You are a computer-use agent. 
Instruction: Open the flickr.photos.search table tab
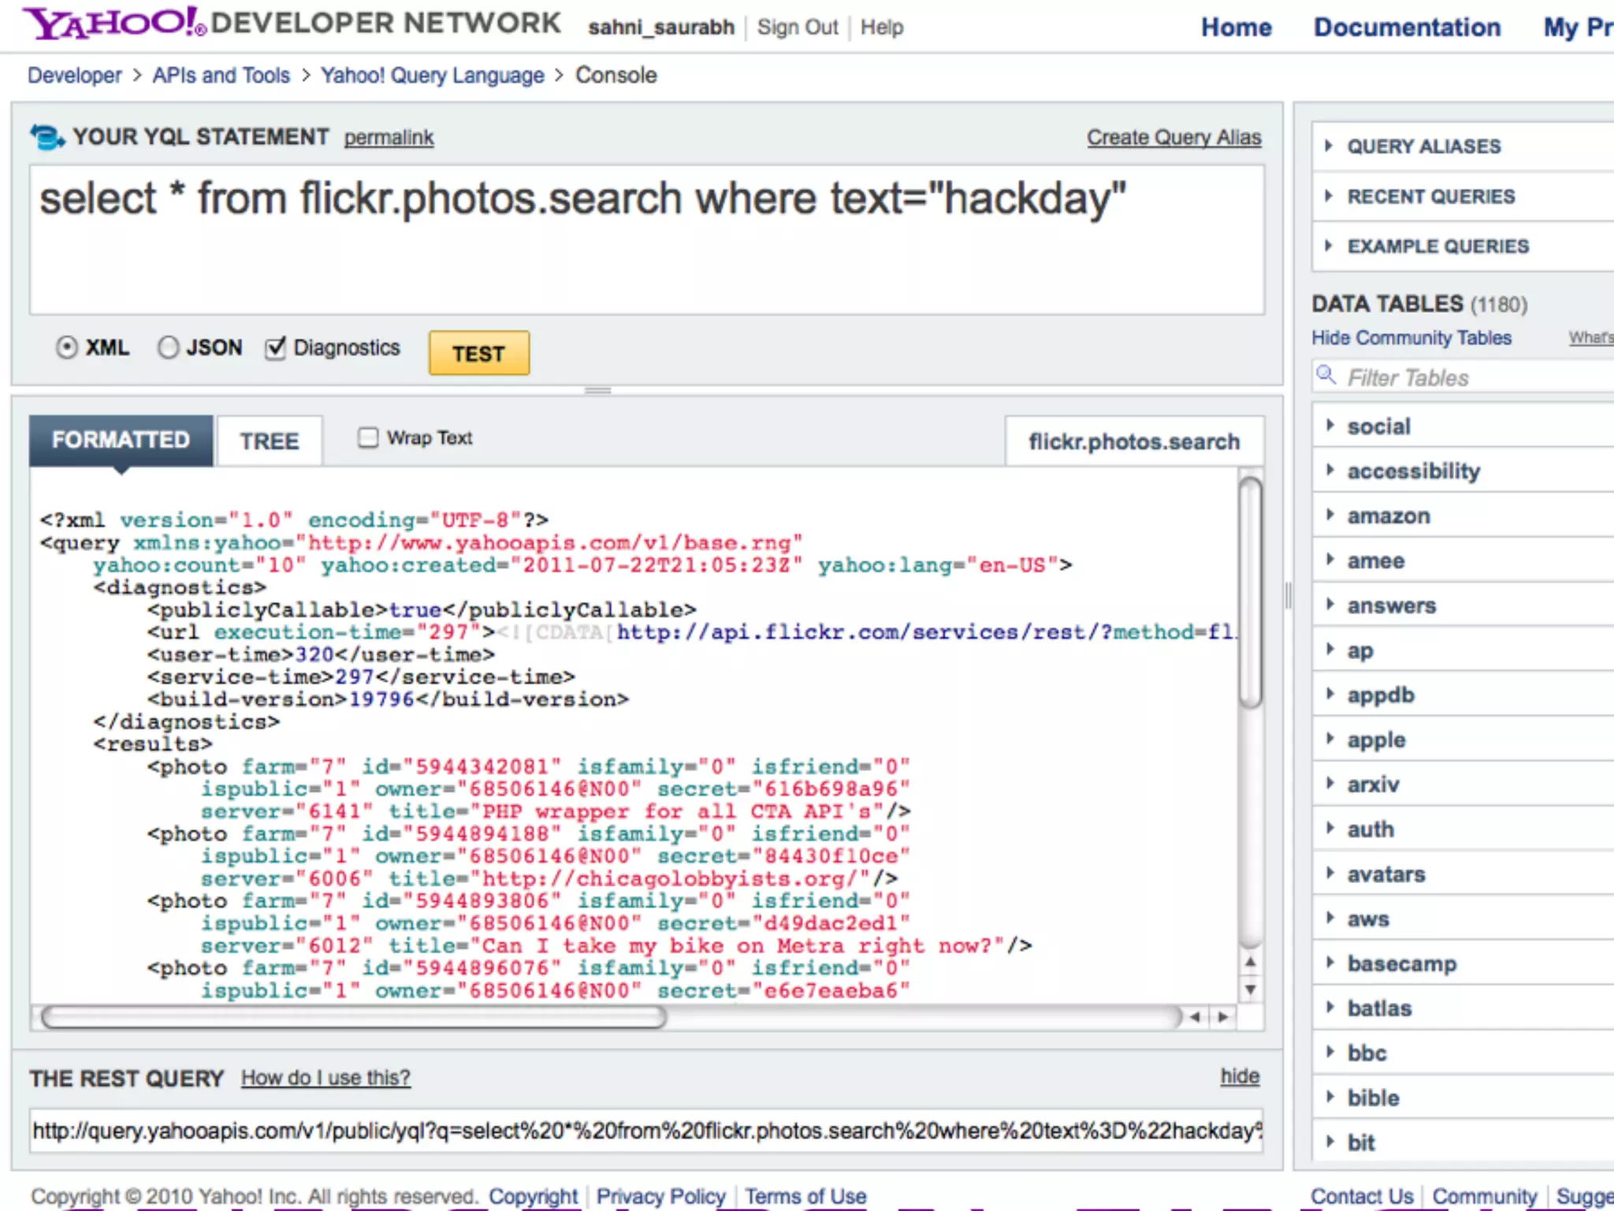(x=1134, y=442)
